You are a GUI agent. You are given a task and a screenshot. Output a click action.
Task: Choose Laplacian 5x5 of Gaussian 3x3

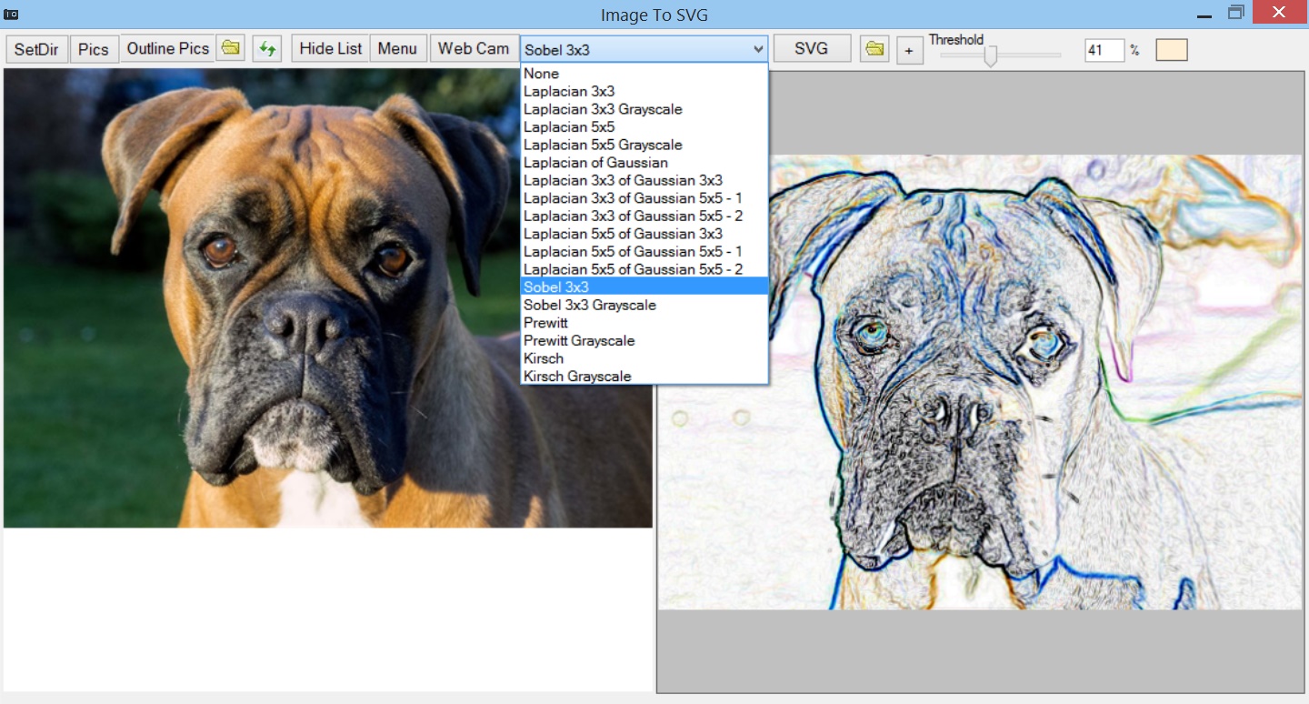[x=645, y=234]
